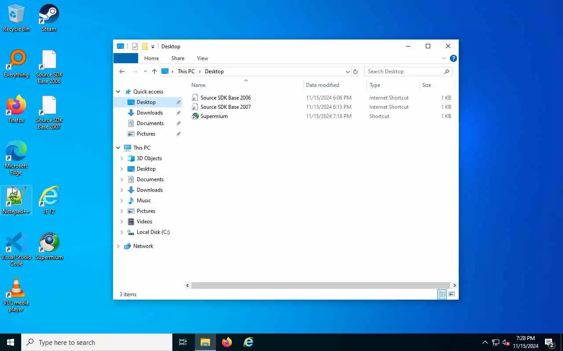
Task: Open the Recycle Bin desktop icon
Action: [x=16, y=18]
